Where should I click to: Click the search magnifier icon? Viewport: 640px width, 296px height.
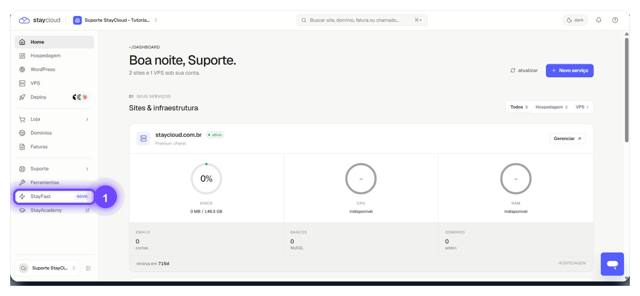click(304, 20)
